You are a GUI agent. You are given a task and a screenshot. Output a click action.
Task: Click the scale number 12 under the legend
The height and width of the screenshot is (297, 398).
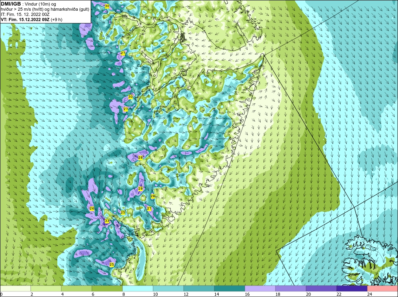tap(186, 294)
